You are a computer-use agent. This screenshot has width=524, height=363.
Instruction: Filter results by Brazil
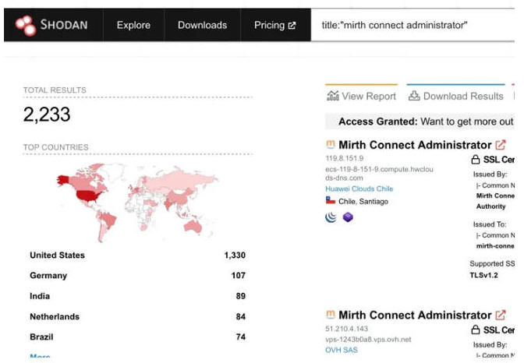(138, 337)
